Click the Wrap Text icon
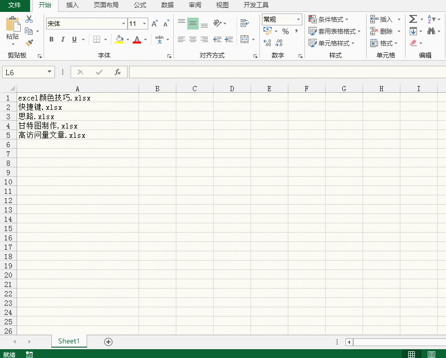 [x=245, y=23]
